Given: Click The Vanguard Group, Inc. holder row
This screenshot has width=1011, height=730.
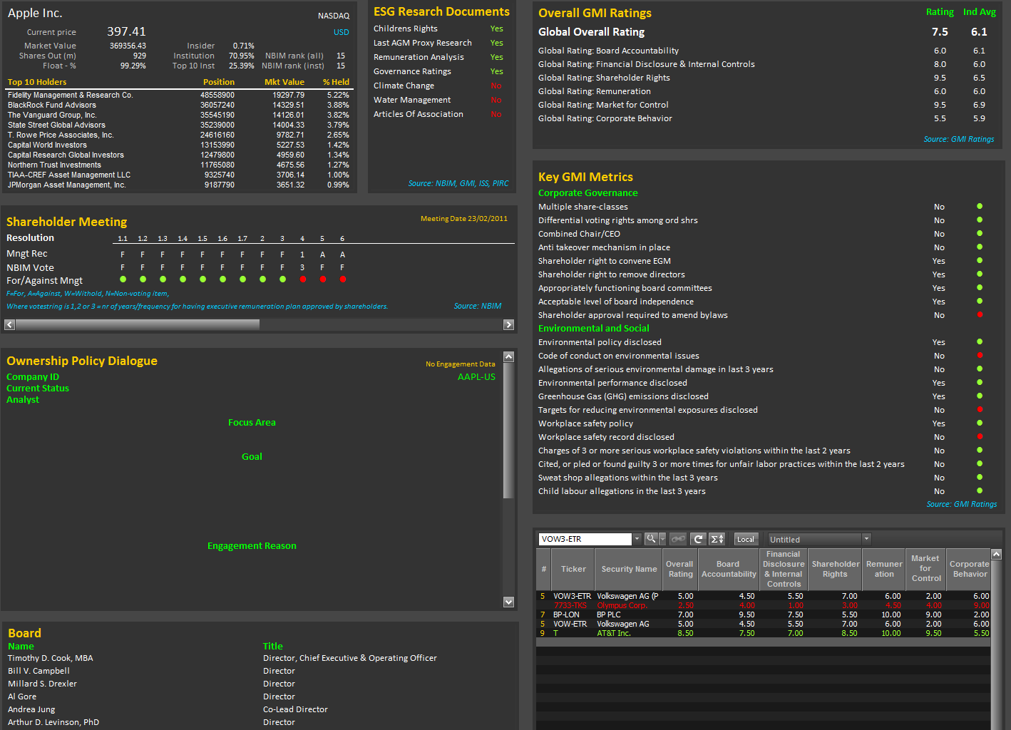Looking at the screenshot, I should coord(179,115).
